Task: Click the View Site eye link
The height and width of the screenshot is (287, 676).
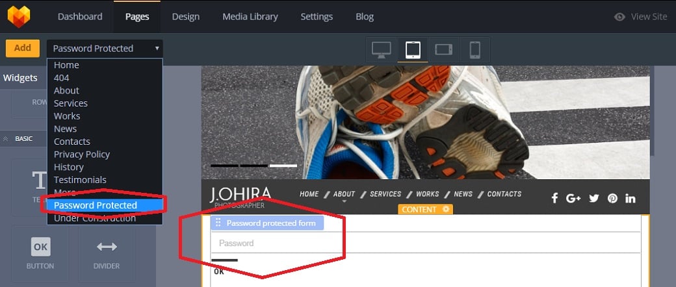Action: pos(641,16)
